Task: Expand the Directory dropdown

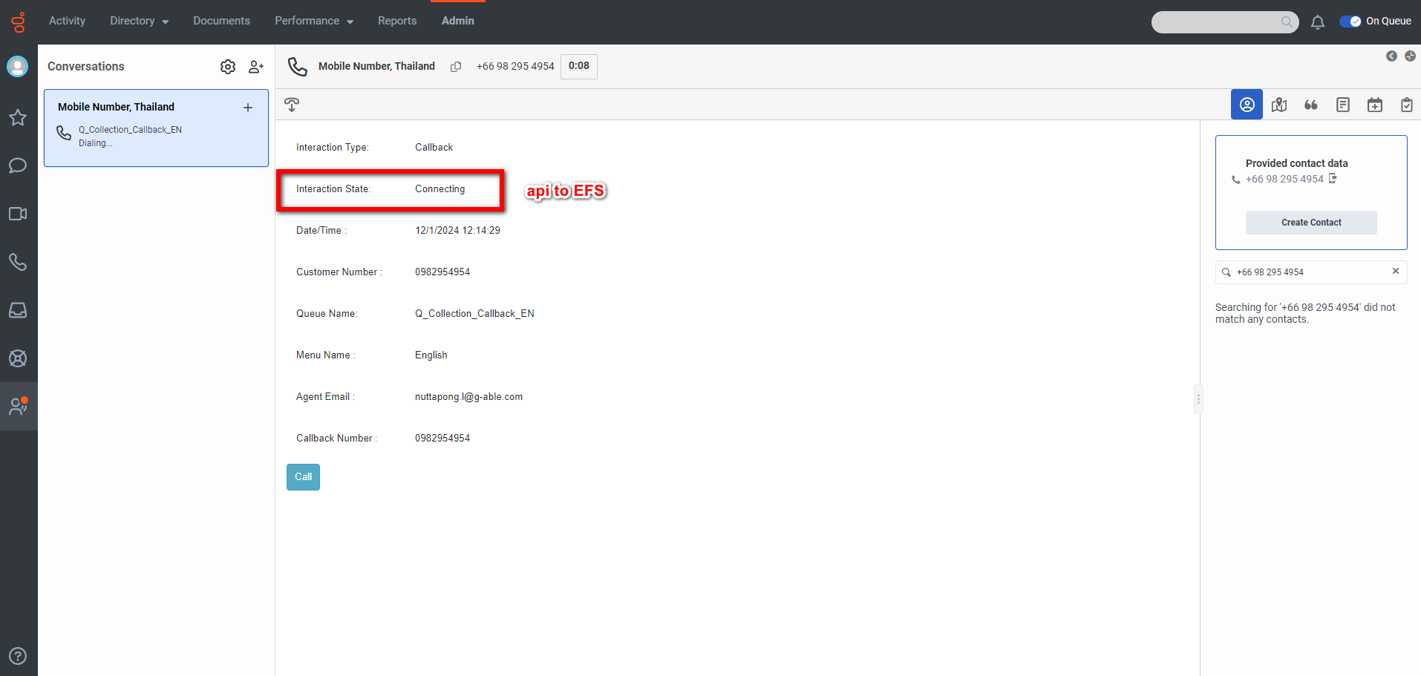Action: [x=138, y=21]
